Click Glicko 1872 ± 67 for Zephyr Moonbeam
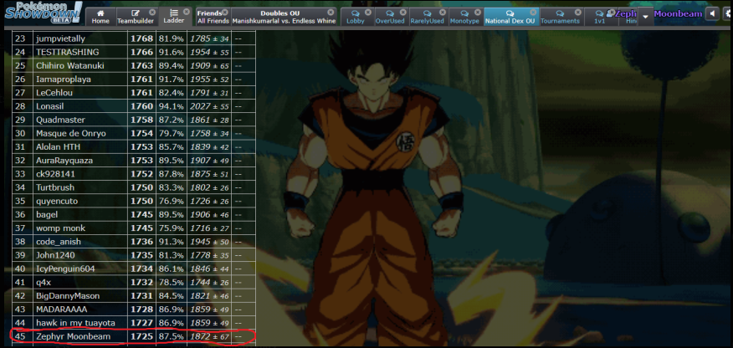Screen dimensions: 733x348 click(209, 336)
